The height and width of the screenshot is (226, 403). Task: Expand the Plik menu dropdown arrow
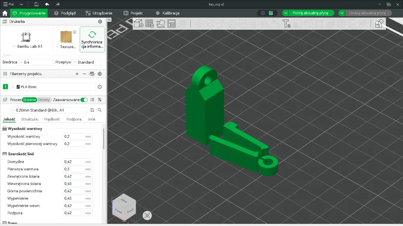pos(21,4)
